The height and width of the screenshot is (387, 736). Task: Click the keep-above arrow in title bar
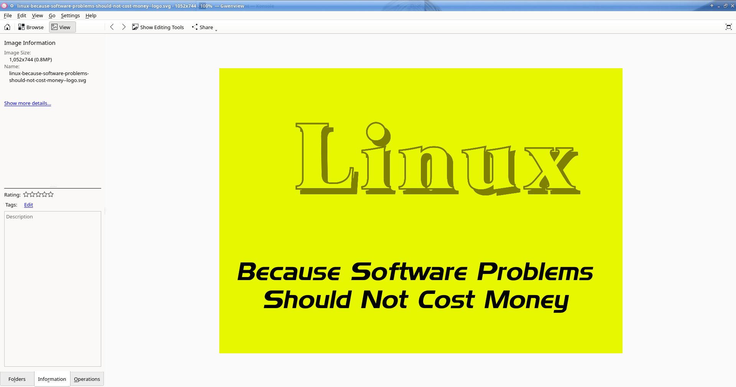[x=712, y=6]
